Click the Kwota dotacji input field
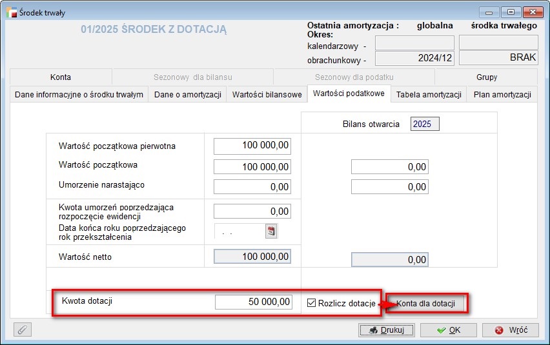Viewport: 550px width, 345px height. [x=253, y=302]
